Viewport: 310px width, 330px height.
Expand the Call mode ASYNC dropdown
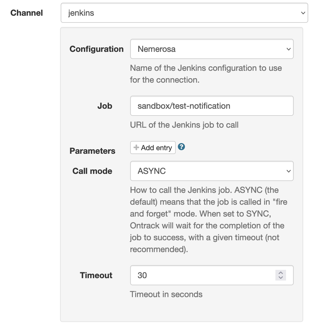211,171
